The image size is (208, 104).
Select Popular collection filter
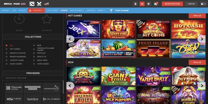pyautogui.click(x=41, y=53)
